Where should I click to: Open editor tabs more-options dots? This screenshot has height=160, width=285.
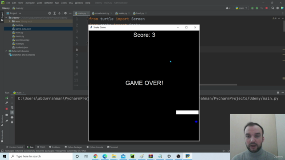(283, 13)
